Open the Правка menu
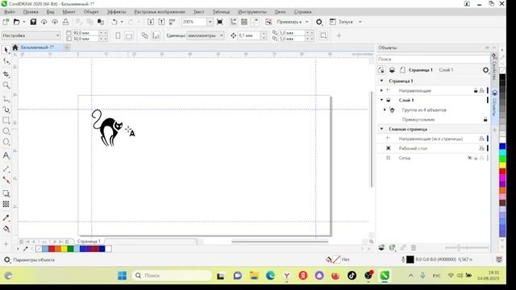Image resolution: width=516 pixels, height=290 pixels. point(31,12)
